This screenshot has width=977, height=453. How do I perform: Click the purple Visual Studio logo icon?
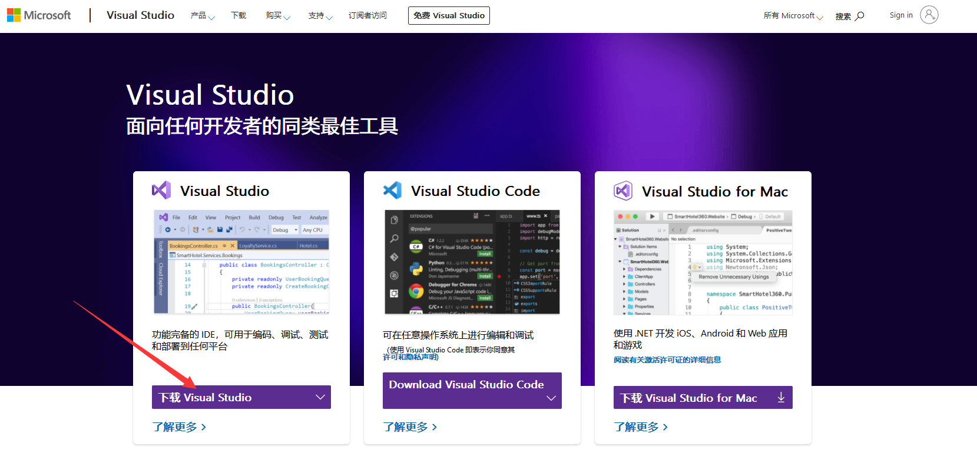(161, 190)
